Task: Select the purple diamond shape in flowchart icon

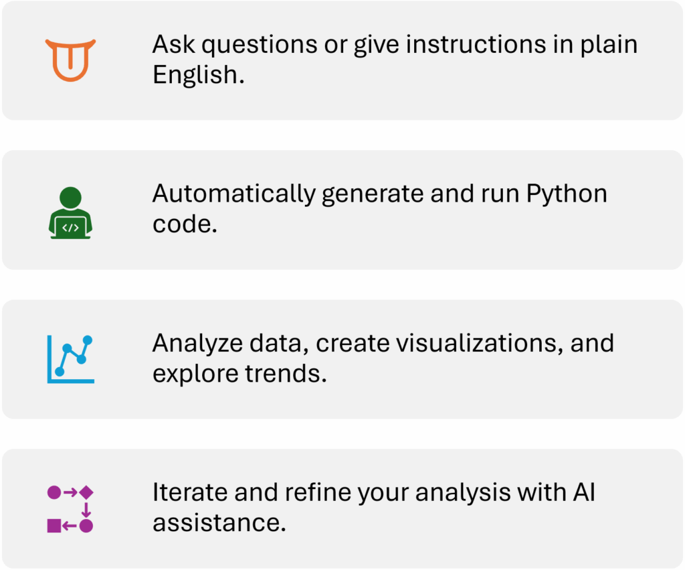Action: point(86,493)
